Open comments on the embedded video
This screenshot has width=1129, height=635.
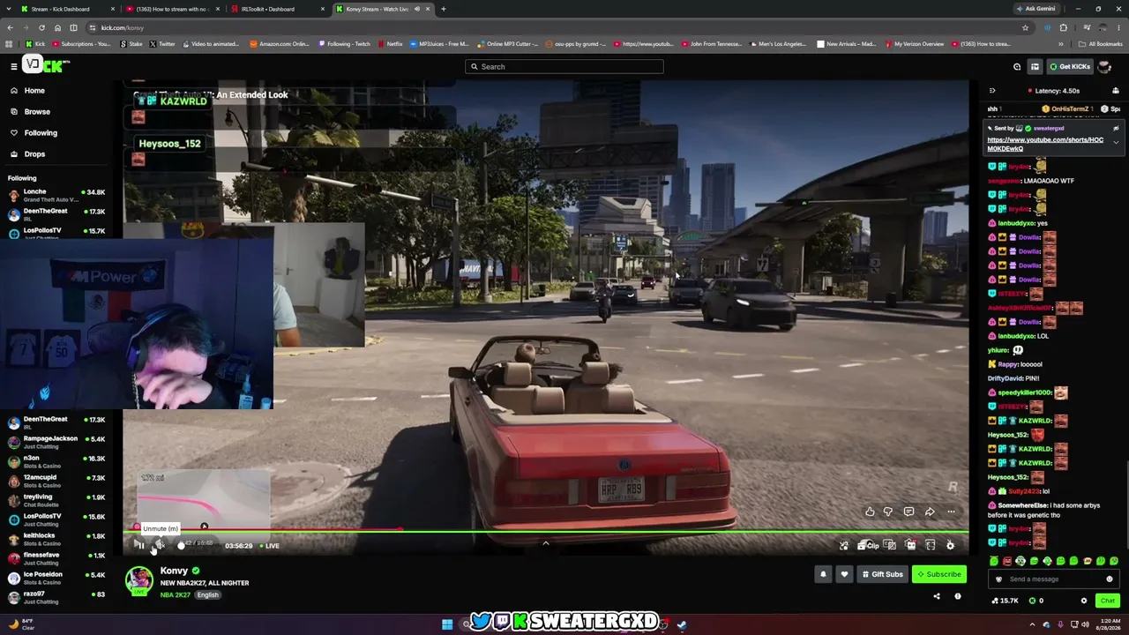point(908,512)
